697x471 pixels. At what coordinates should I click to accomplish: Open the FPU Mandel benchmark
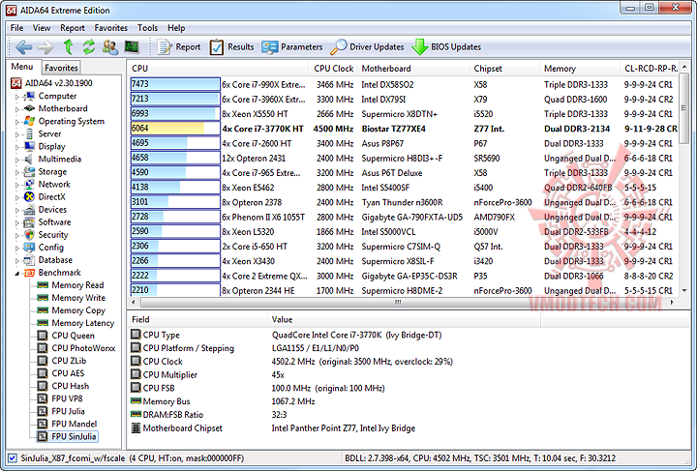[x=75, y=424]
